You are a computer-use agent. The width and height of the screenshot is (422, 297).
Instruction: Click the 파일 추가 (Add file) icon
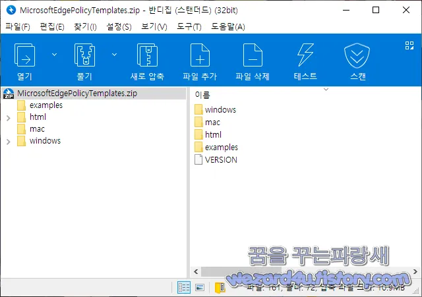tap(200, 55)
